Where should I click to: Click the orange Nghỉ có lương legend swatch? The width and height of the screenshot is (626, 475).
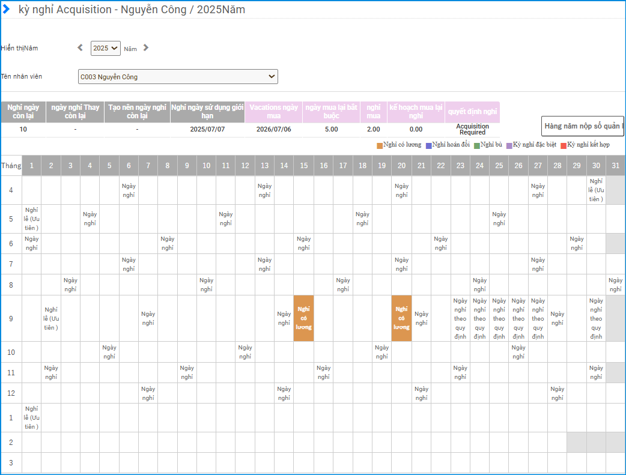point(380,145)
